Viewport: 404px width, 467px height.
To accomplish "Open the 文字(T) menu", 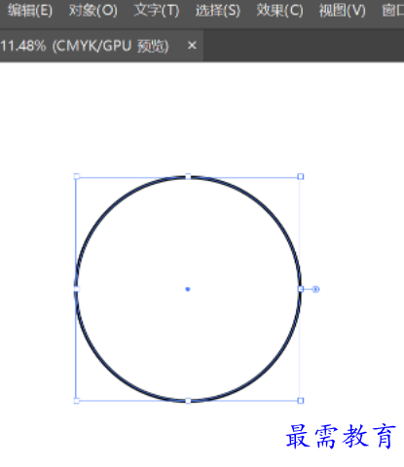I will tap(157, 11).
